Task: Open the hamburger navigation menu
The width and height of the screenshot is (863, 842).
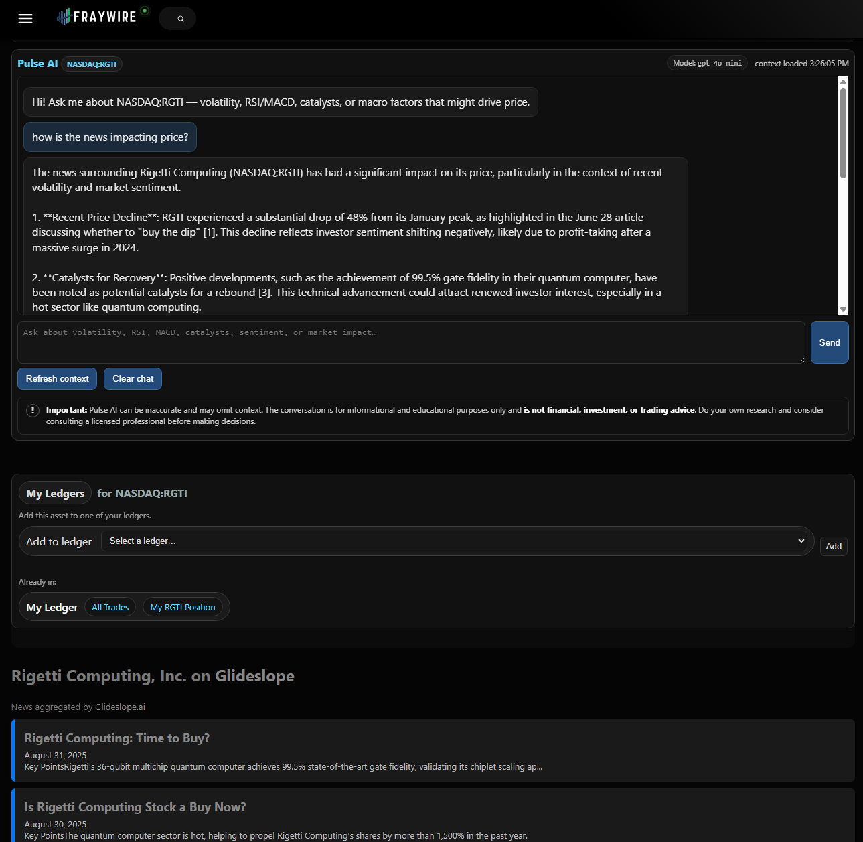Action: click(25, 19)
